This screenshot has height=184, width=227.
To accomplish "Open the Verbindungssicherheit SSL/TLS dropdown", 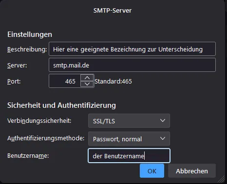I will 129,121.
